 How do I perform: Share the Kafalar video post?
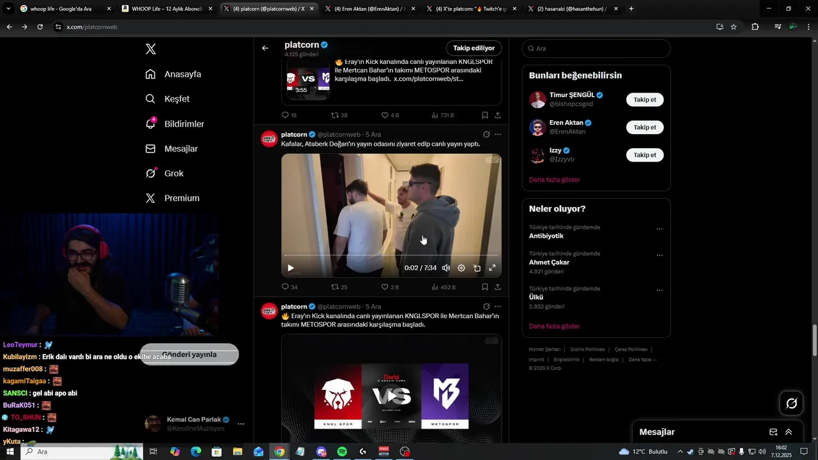coord(498,287)
